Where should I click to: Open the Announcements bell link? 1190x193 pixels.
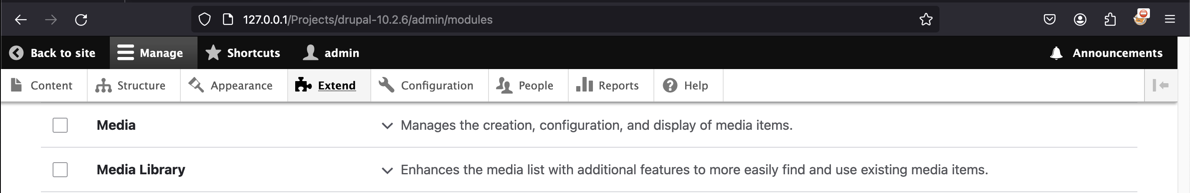point(1107,53)
